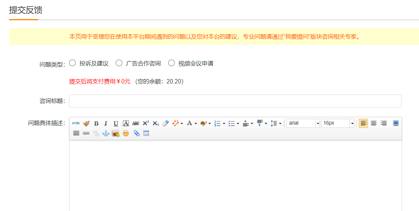Image resolution: width=419 pixels, height=211 pixels.
Task: Insert a table into the editor
Action: pyautogui.click(x=146, y=133)
